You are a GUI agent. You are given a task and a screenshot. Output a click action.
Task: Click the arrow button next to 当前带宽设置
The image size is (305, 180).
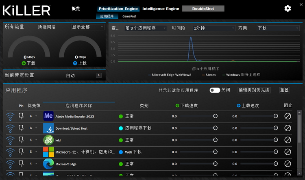(x=98, y=75)
